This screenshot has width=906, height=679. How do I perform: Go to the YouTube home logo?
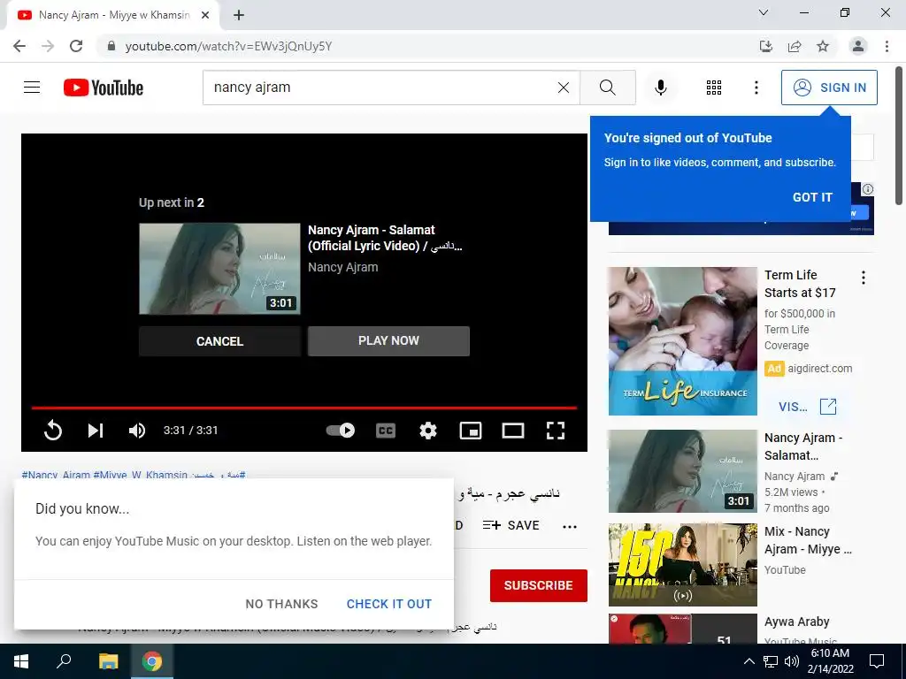tap(104, 88)
